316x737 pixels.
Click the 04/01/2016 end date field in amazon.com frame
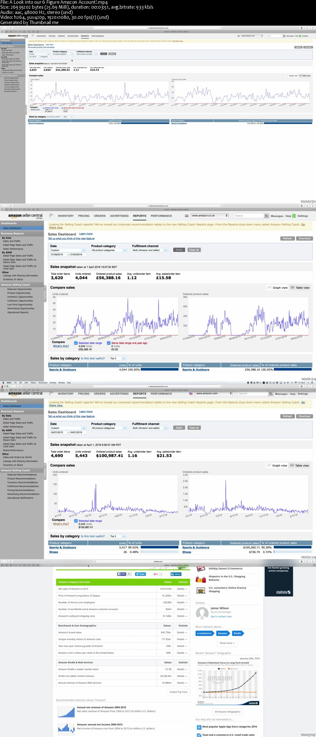click(x=78, y=432)
